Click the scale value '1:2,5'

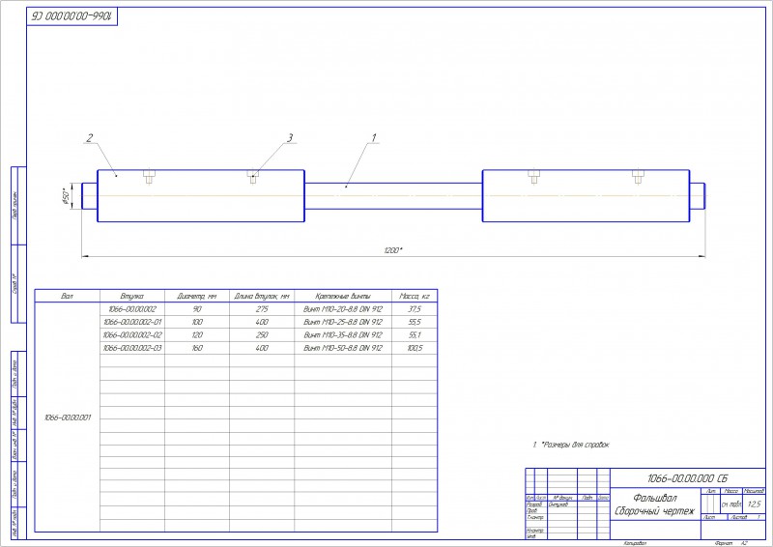tap(755, 504)
